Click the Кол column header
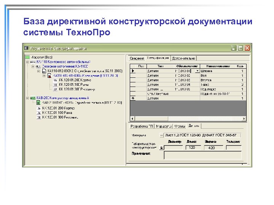The width and height of the screenshot is (274, 205). click(x=241, y=66)
